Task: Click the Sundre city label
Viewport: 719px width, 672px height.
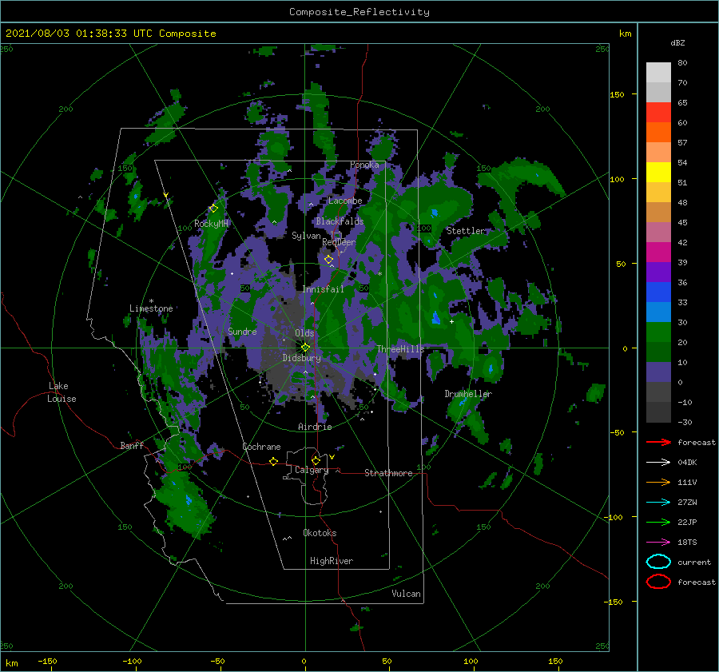Action: [243, 331]
